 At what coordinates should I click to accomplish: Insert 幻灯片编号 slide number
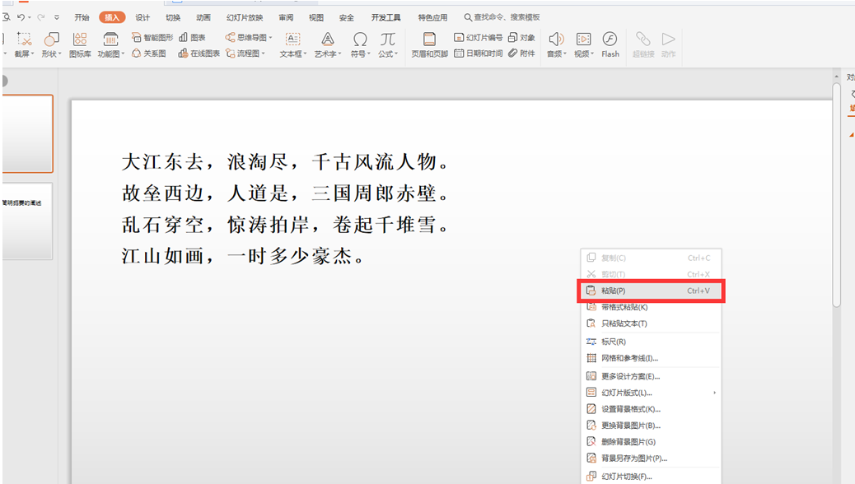(x=479, y=38)
